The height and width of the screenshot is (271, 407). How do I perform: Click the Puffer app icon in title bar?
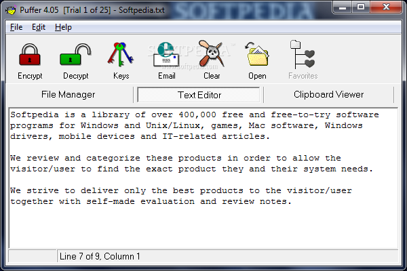(x=10, y=10)
